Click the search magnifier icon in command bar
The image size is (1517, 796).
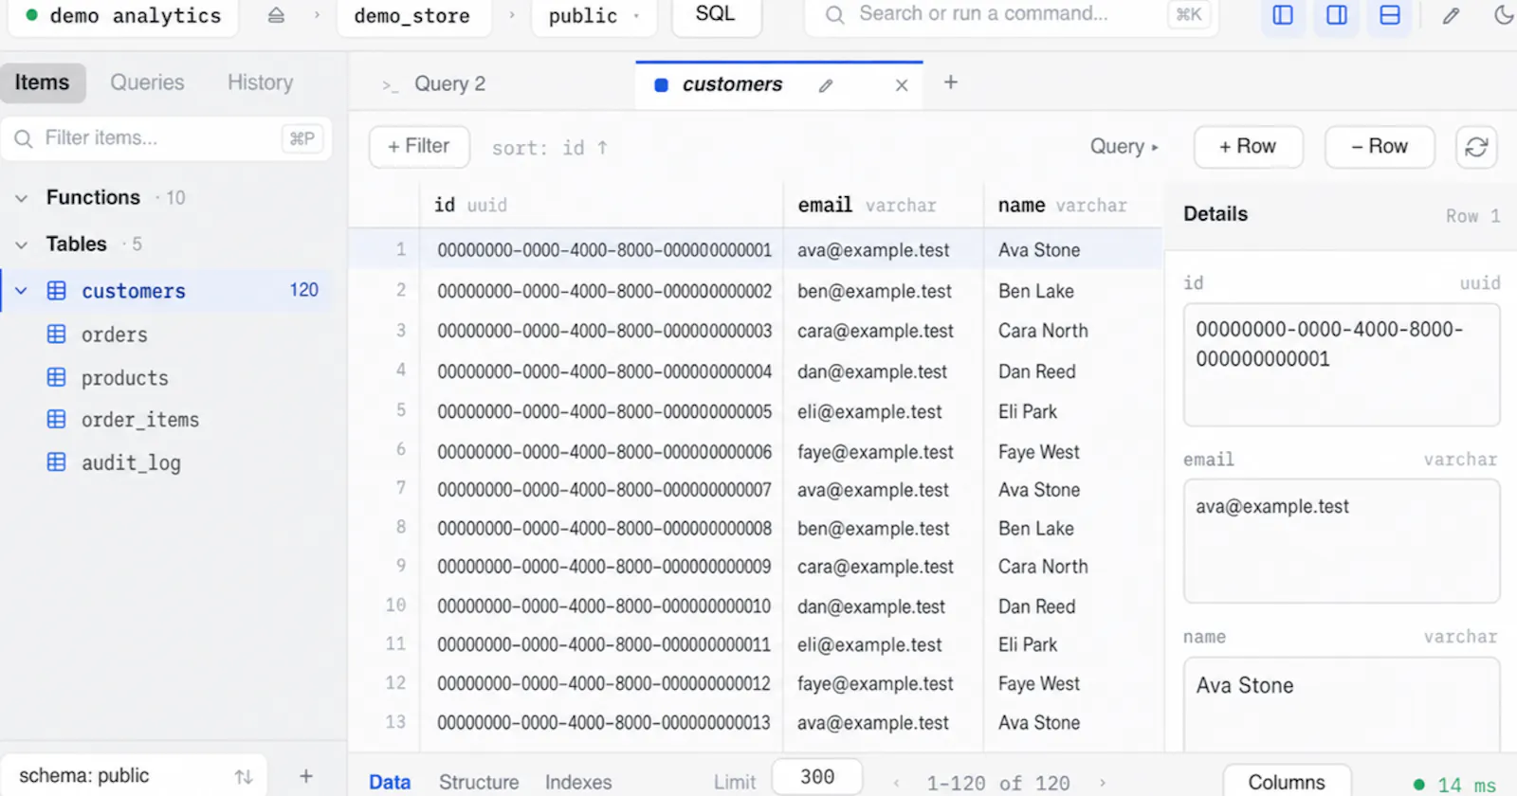[834, 14]
